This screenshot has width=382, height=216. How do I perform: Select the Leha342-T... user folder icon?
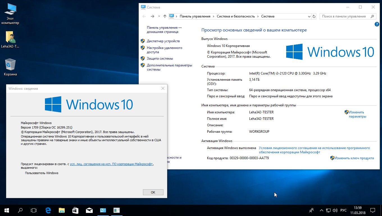[10, 39]
